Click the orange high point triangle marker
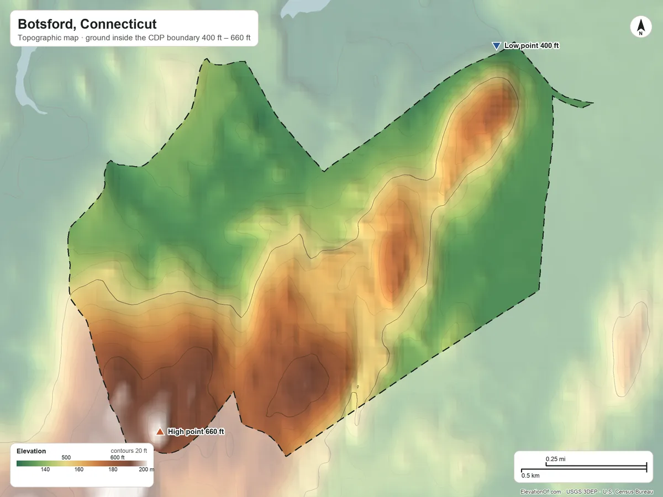Image resolution: width=663 pixels, height=497 pixels. 160,432
